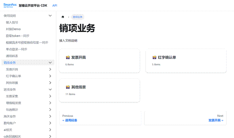
Task: Open 根据流水号获取响应结果---同步 sidebar page
Action: 27,43
